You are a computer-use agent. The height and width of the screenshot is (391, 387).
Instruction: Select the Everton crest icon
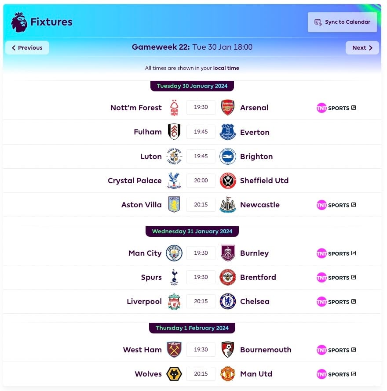click(x=228, y=132)
